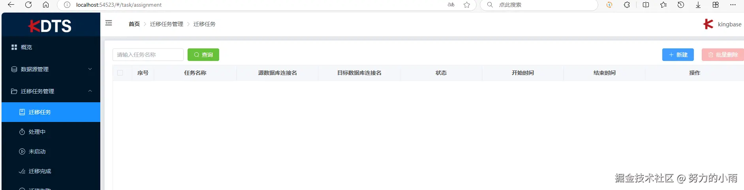
Task: Click the blue 新建 button
Action: pyautogui.click(x=678, y=55)
